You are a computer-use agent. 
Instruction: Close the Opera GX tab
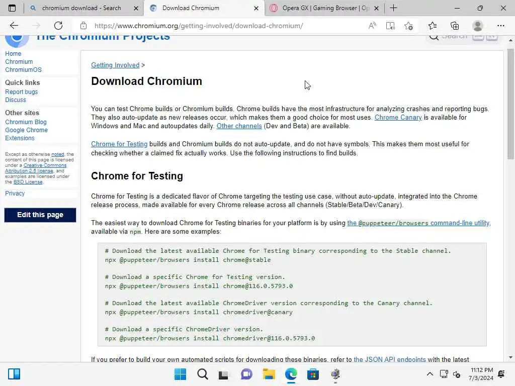pyautogui.click(x=376, y=8)
